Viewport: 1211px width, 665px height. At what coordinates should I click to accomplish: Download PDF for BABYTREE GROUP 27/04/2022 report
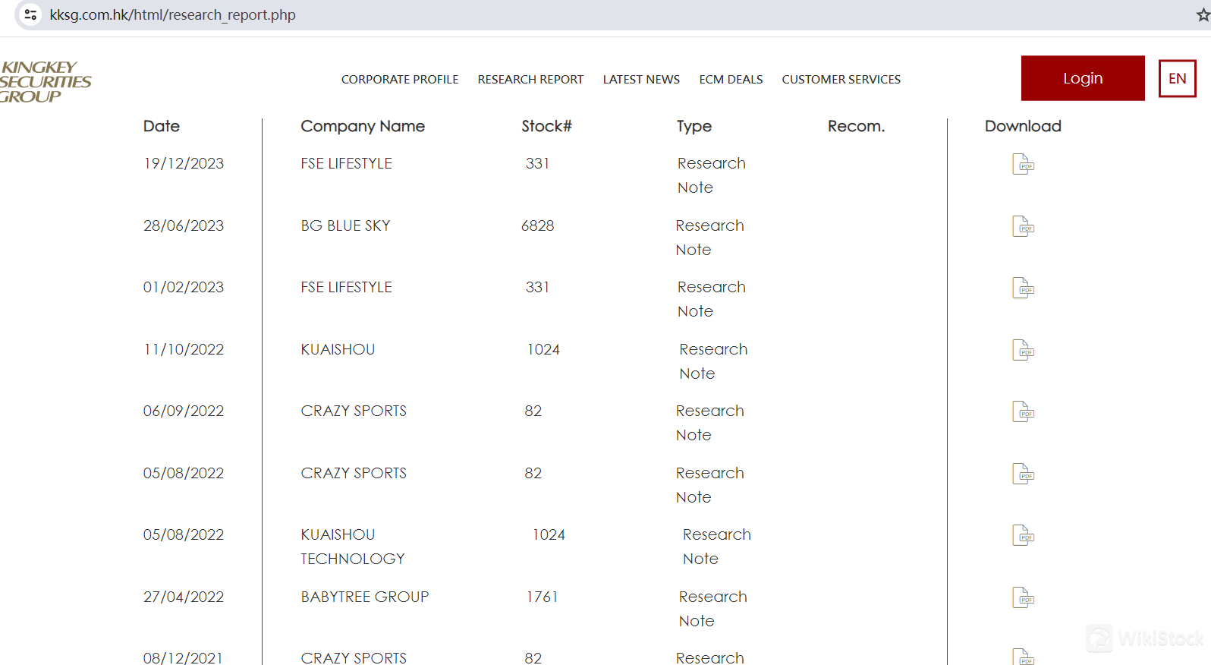(1023, 597)
